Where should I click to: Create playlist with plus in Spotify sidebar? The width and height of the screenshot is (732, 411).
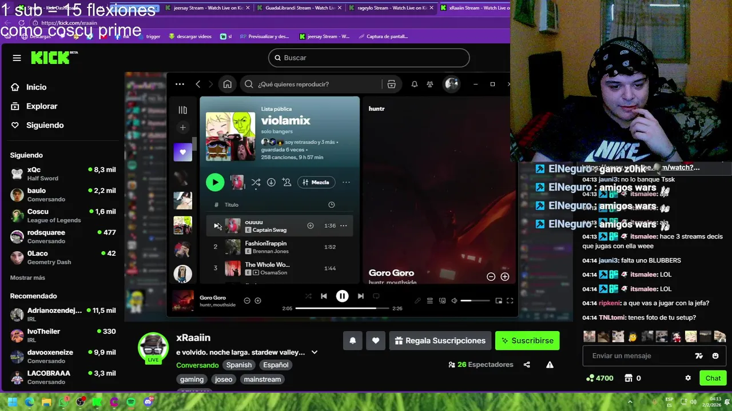click(x=182, y=127)
